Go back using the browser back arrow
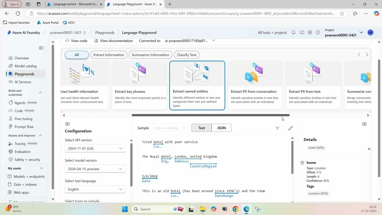 [7, 13]
